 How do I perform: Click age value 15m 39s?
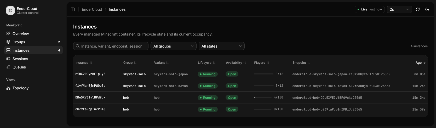pyautogui.click(x=419, y=109)
